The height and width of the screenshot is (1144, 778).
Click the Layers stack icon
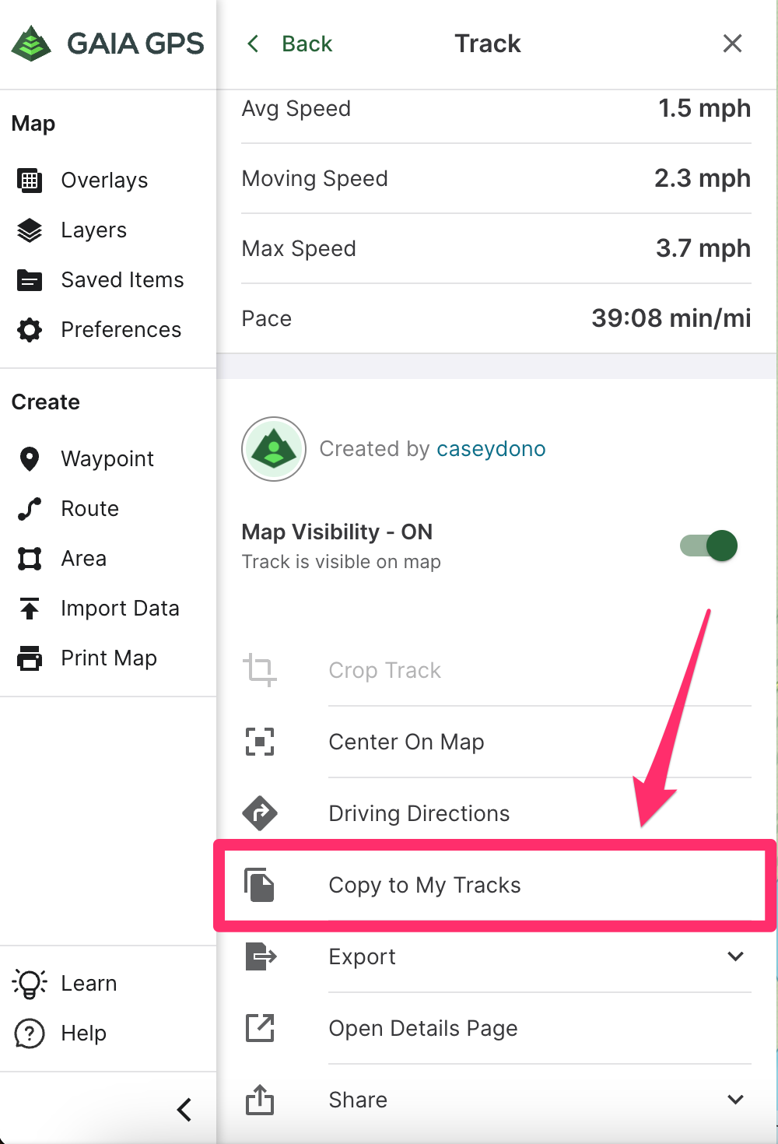coord(30,230)
